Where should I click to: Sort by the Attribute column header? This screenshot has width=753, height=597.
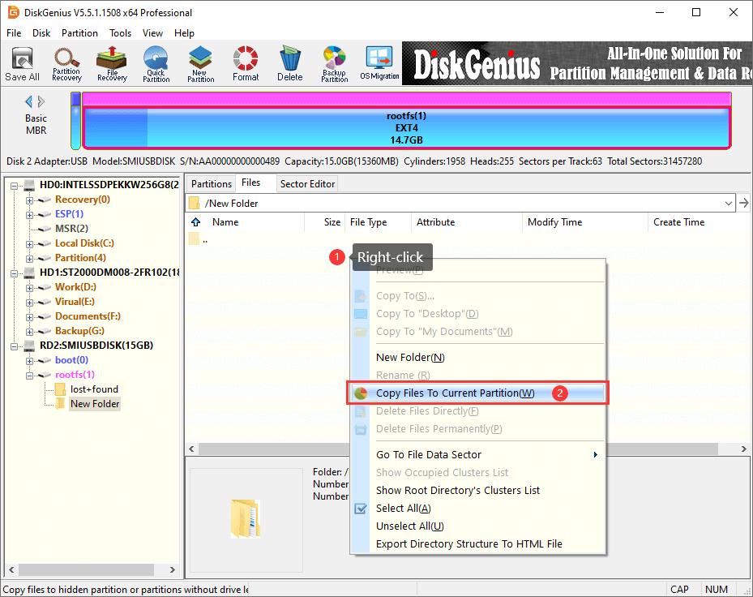point(466,222)
